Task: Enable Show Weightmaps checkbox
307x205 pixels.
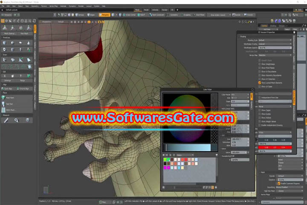Action: click(260, 64)
